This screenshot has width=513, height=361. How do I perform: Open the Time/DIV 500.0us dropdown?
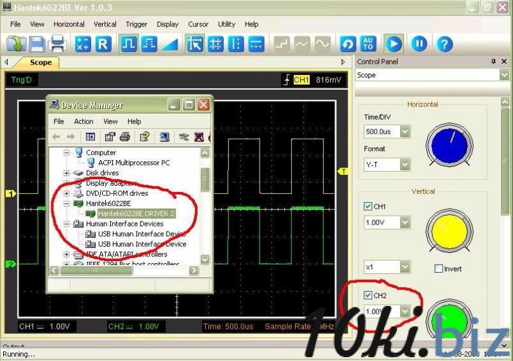(x=405, y=132)
